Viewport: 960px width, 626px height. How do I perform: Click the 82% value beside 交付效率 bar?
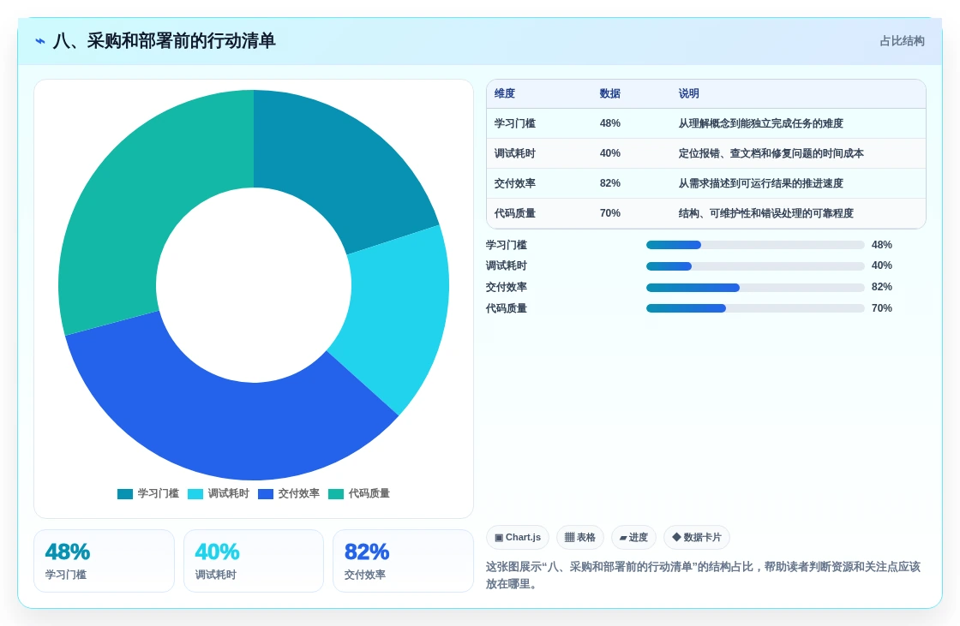(882, 287)
